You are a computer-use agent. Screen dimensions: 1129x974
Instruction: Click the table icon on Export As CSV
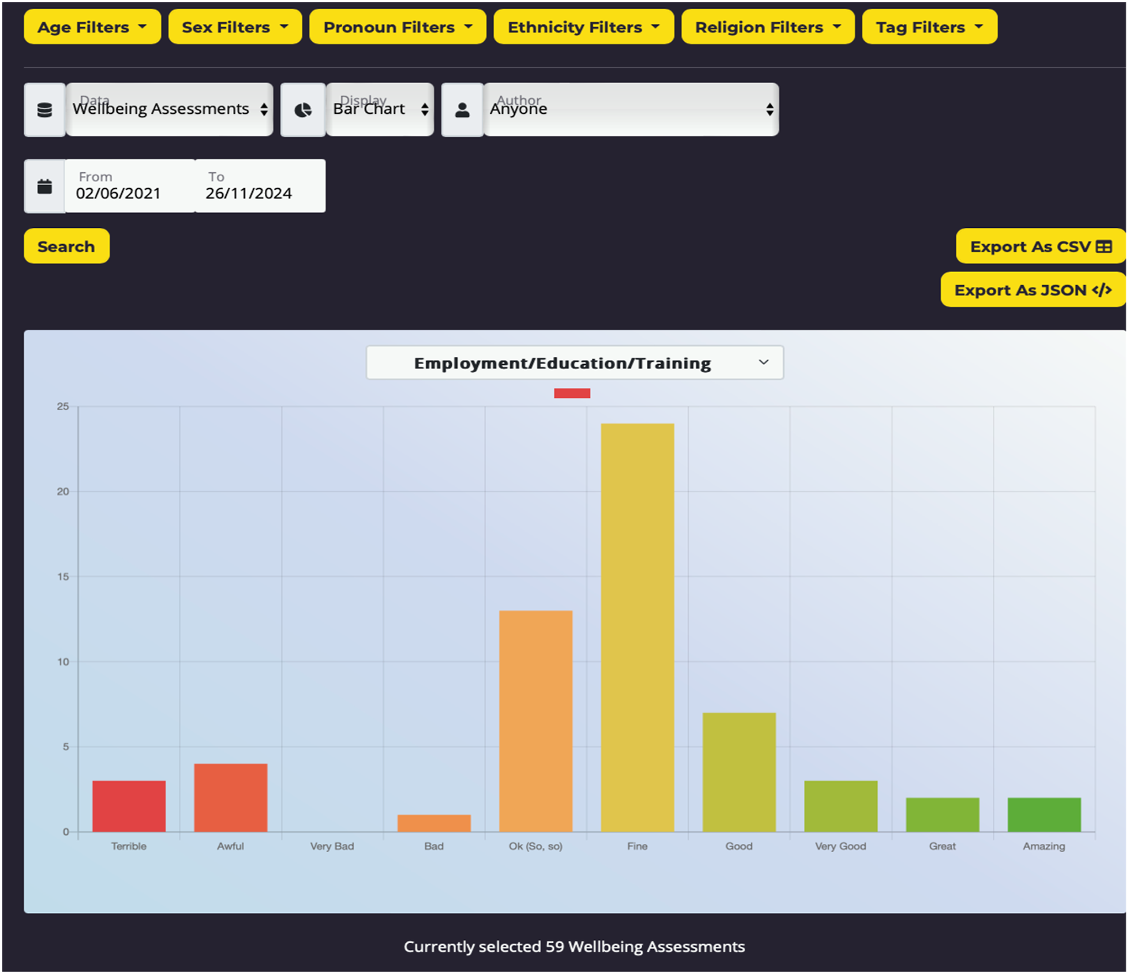click(x=1104, y=247)
